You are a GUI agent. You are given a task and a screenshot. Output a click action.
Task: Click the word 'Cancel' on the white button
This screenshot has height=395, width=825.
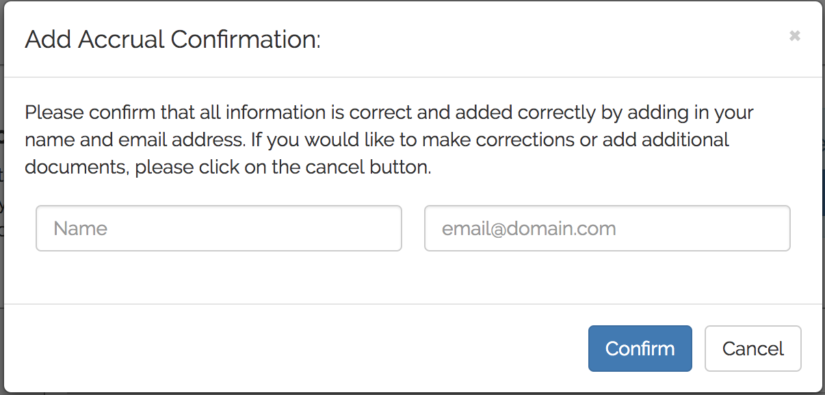point(752,349)
